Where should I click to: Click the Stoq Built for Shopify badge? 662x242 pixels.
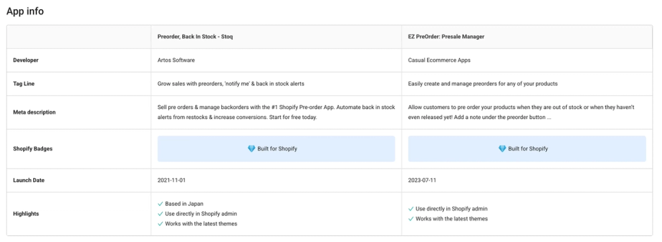[276, 149]
